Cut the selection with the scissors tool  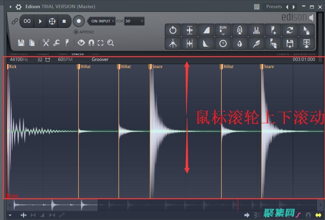tap(46, 43)
